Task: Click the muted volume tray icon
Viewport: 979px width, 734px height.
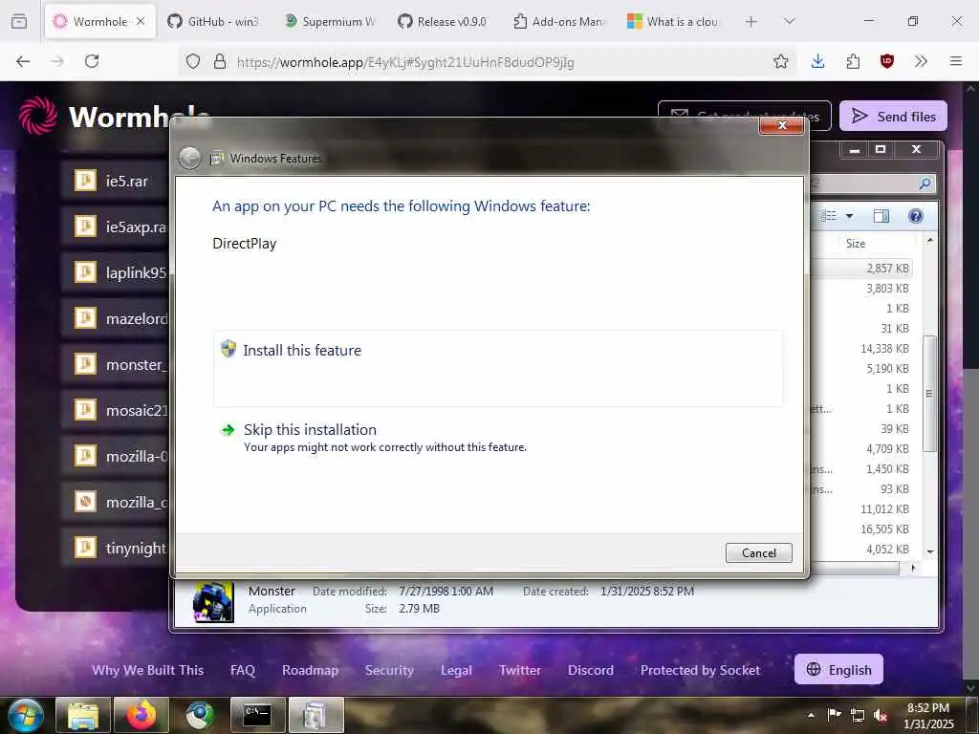Action: coord(880,715)
